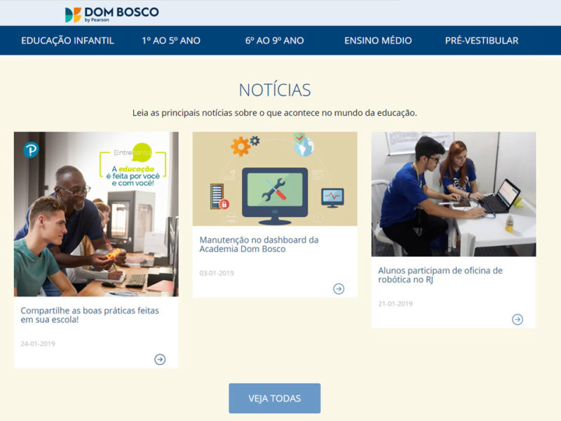Open 'Compartilhe as boas práticas feitas em sua escola!' headline
Image resolution: width=561 pixels, height=421 pixels.
pos(89,315)
